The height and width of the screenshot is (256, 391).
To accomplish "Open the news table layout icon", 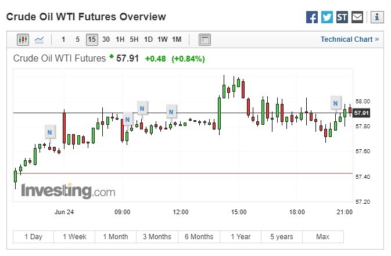I will (x=205, y=39).
